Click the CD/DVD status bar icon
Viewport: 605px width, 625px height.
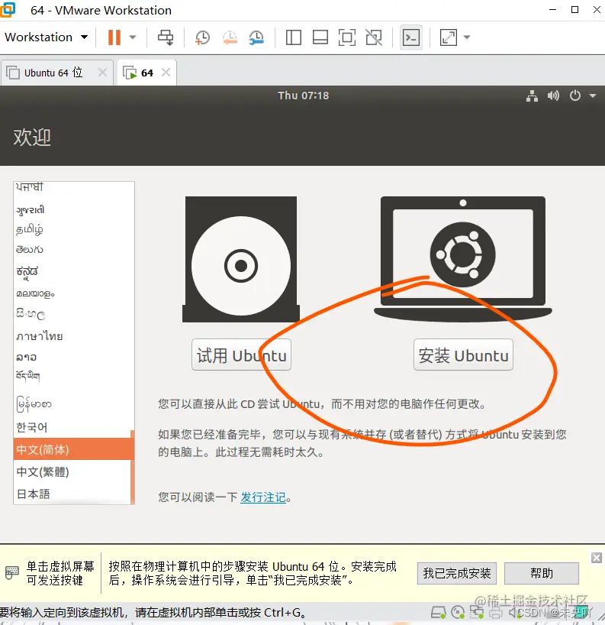pos(458,612)
